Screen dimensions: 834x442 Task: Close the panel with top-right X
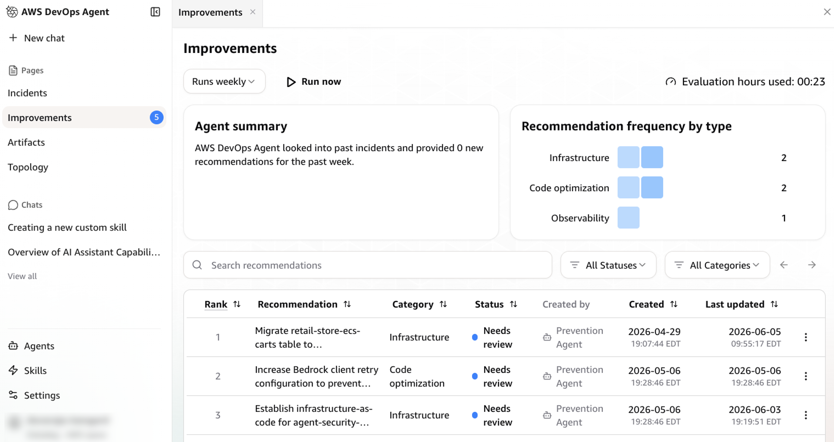click(827, 12)
